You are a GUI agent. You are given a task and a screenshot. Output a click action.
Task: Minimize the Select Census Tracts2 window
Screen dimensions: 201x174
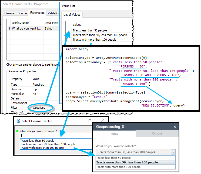click(x=78, y=121)
